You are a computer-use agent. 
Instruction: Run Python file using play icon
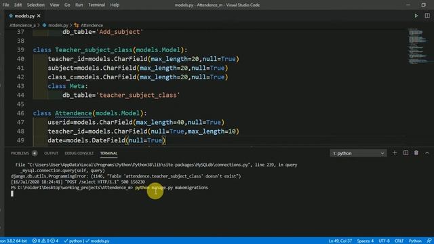[x=416, y=16]
